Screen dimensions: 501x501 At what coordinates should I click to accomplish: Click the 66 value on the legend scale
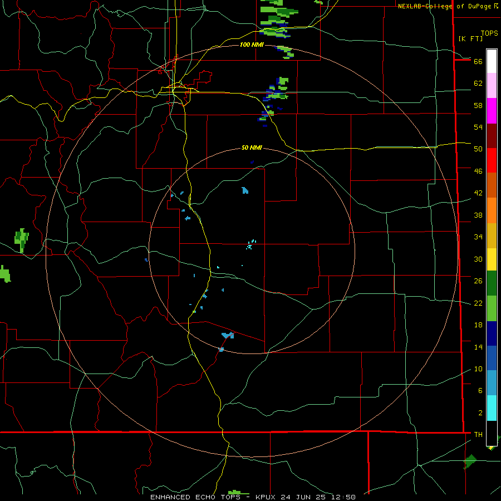[x=478, y=61]
